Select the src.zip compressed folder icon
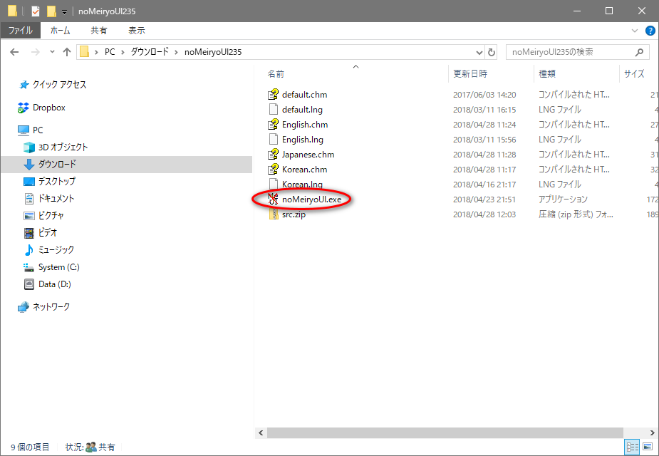Image resolution: width=659 pixels, height=456 pixels. (274, 214)
